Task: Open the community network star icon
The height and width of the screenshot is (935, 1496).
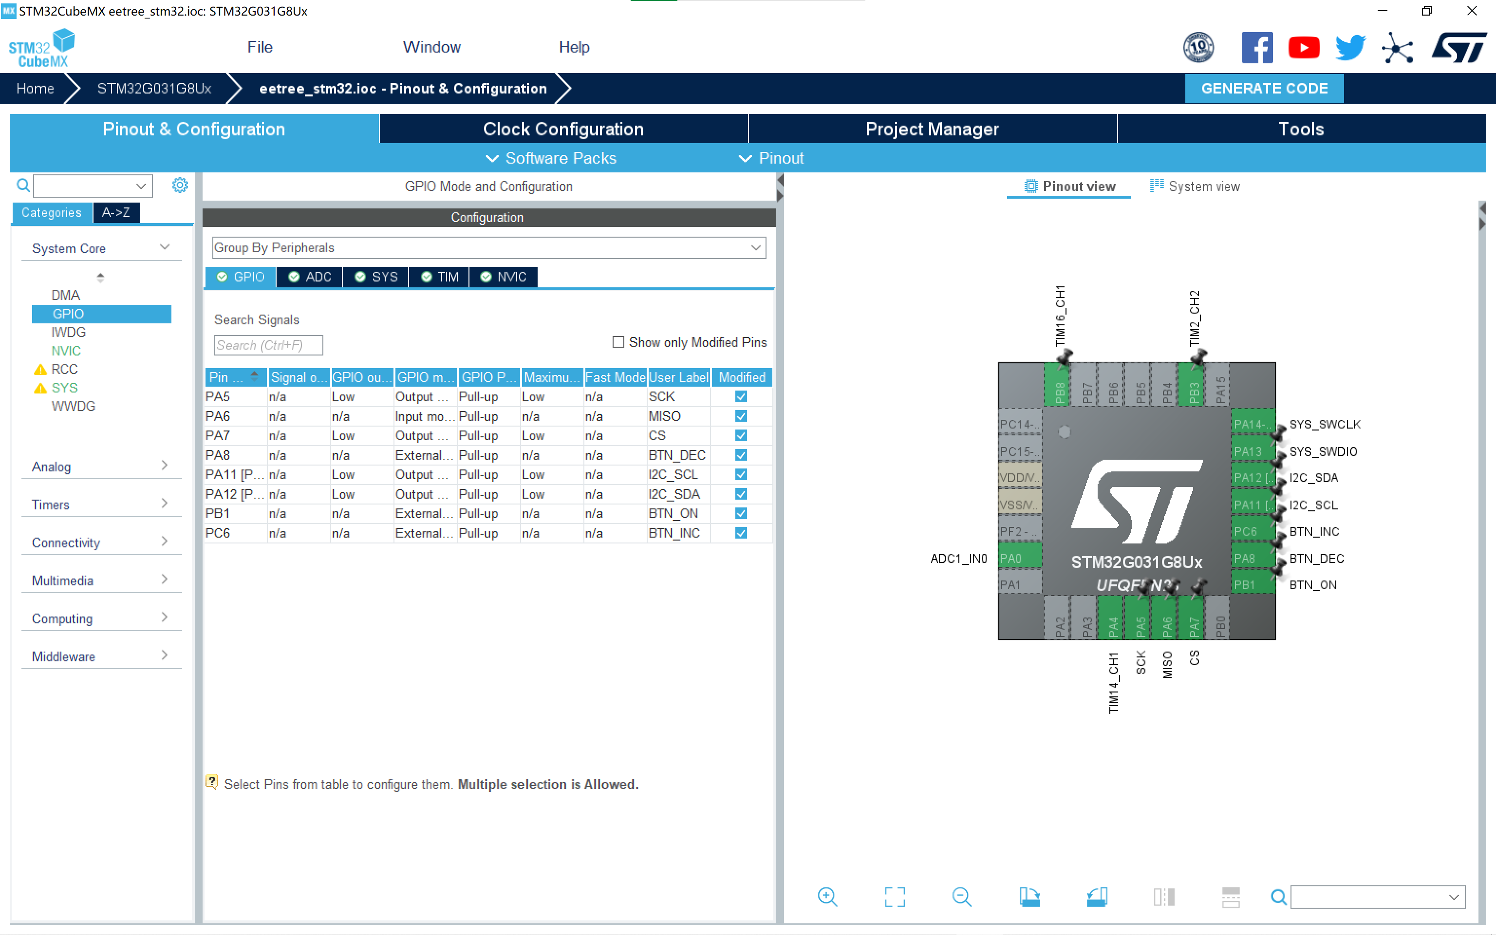Action: pos(1398,48)
